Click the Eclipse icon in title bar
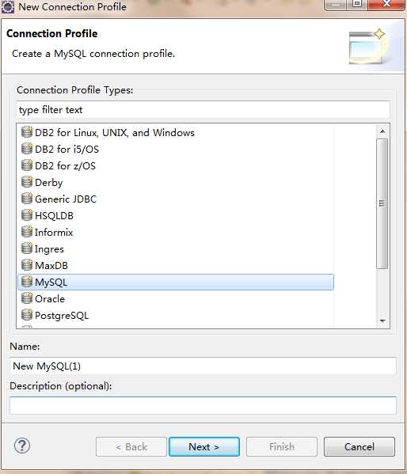 click(x=8, y=6)
